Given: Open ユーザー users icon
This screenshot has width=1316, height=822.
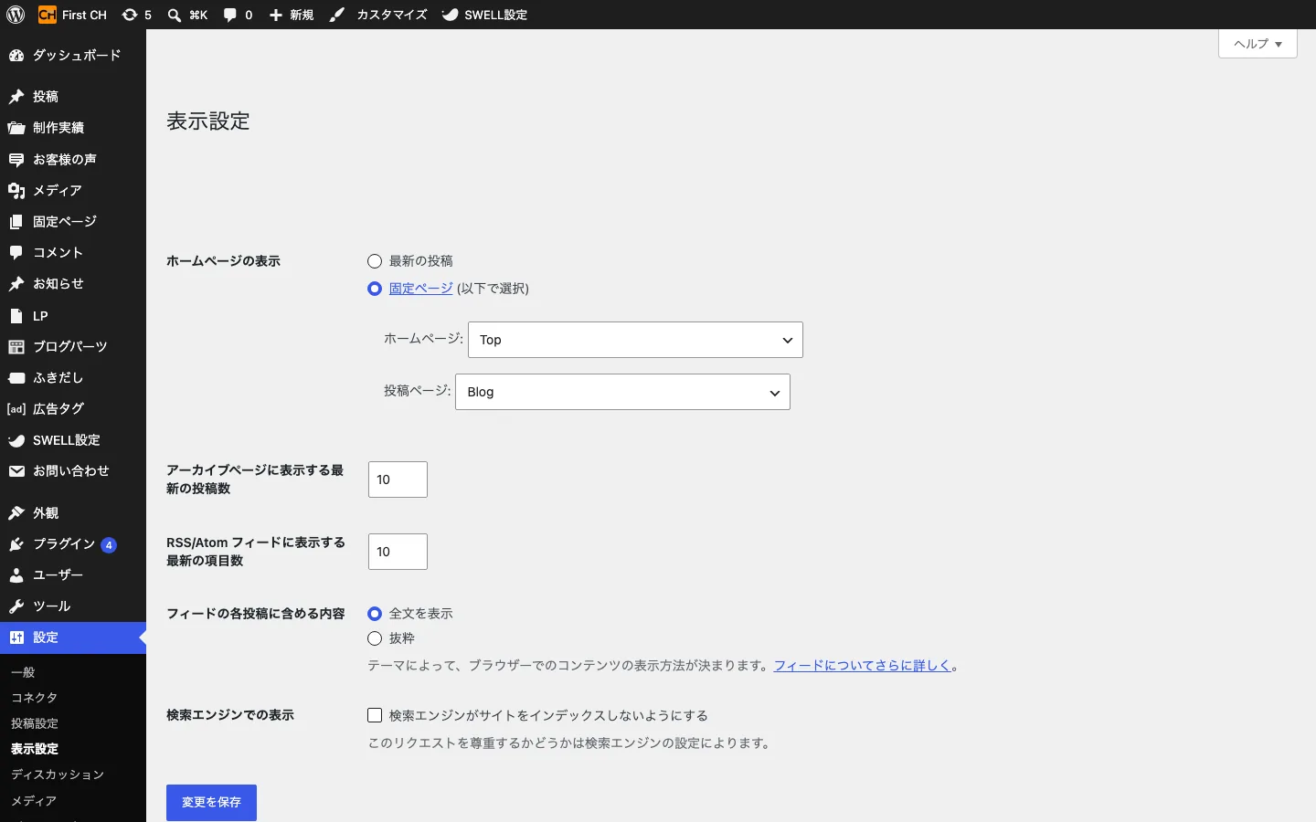Looking at the screenshot, I should [16, 575].
